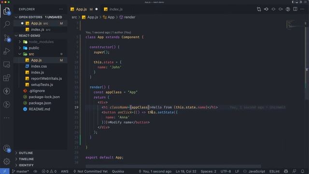Click the editor horizontal scrollbar
The image size is (309, 174).
point(173,166)
